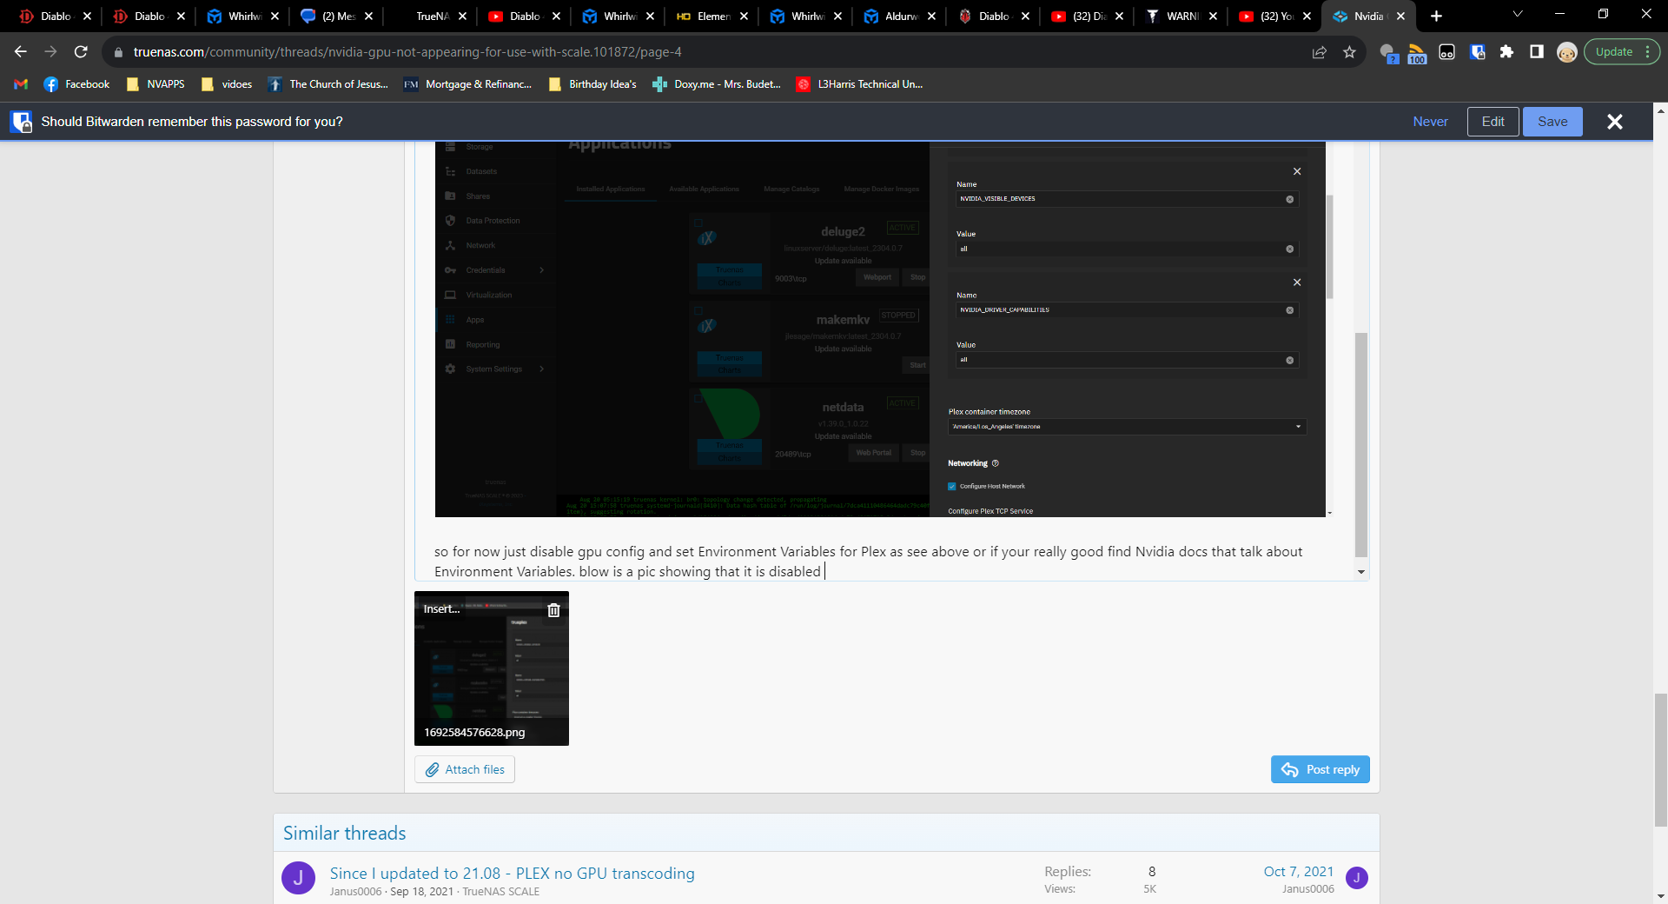Reload the current page
Screen dimensions: 1668x904
pos(81,52)
